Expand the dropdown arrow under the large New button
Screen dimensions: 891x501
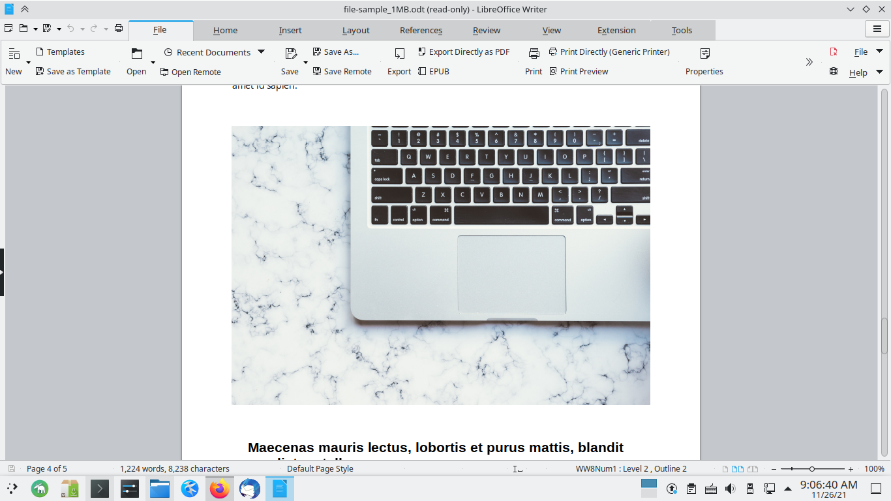pyautogui.click(x=28, y=63)
